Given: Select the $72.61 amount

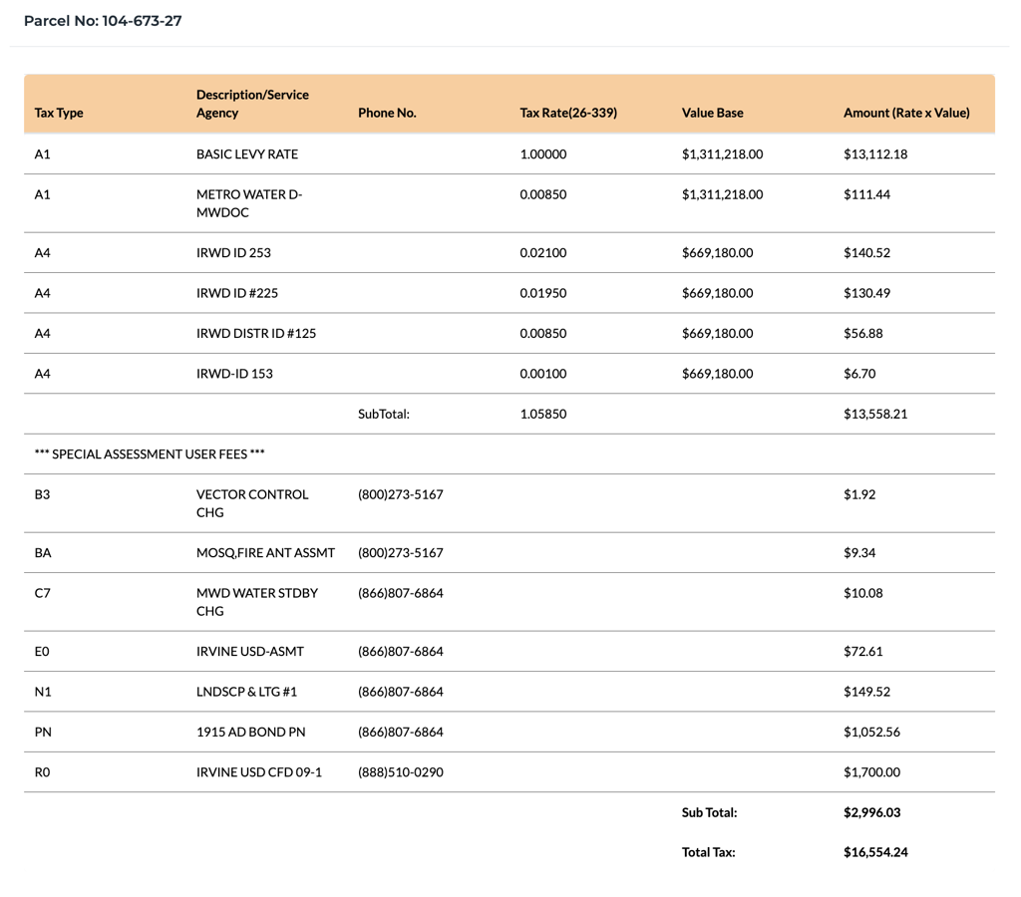Looking at the screenshot, I should click(x=863, y=652).
